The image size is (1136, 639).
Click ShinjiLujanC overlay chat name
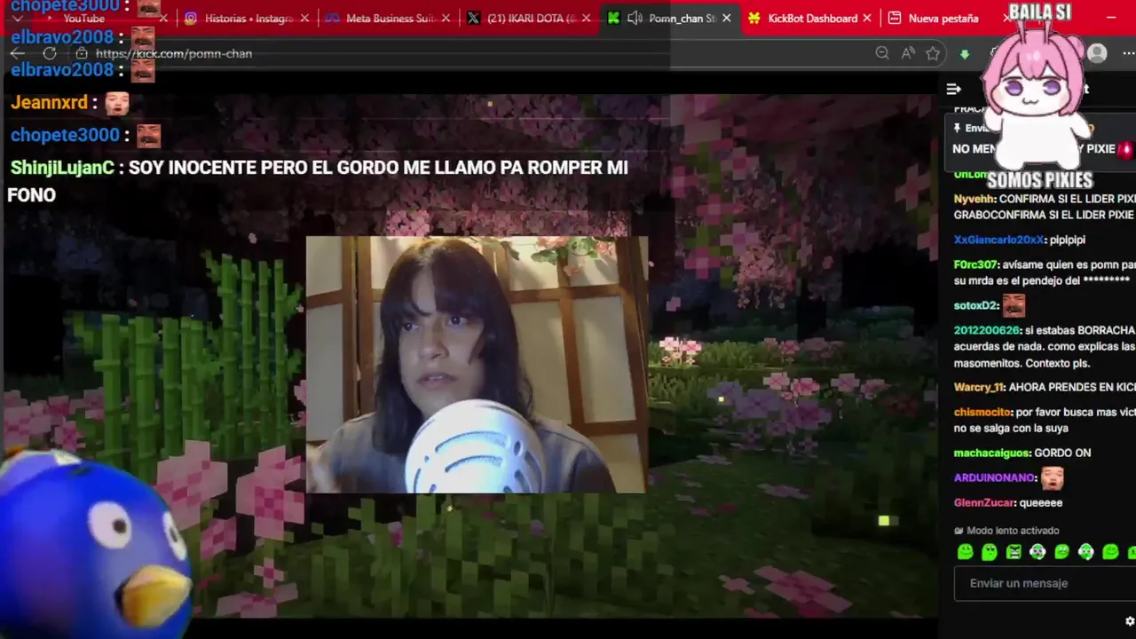click(61, 168)
